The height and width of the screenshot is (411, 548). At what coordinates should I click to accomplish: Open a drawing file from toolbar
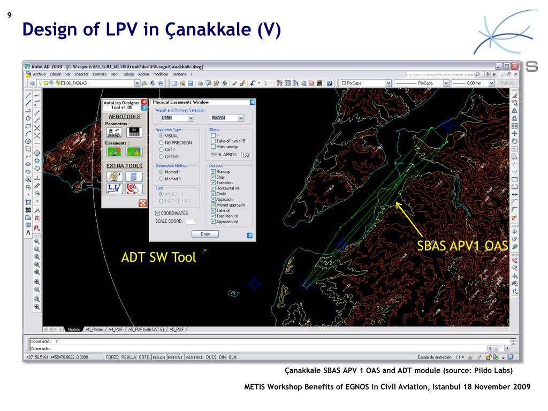(x=182, y=83)
